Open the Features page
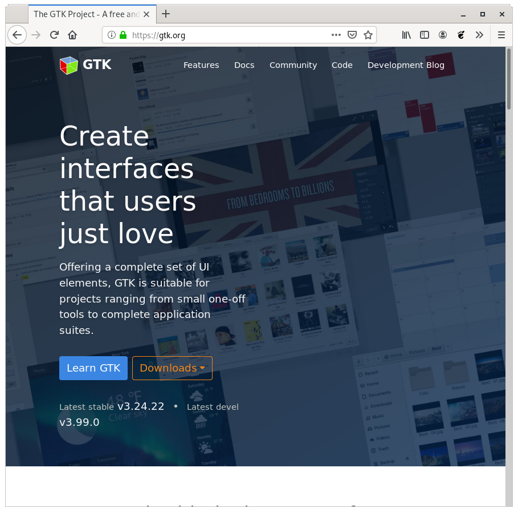Screen dimensions: 518x512 pos(201,65)
